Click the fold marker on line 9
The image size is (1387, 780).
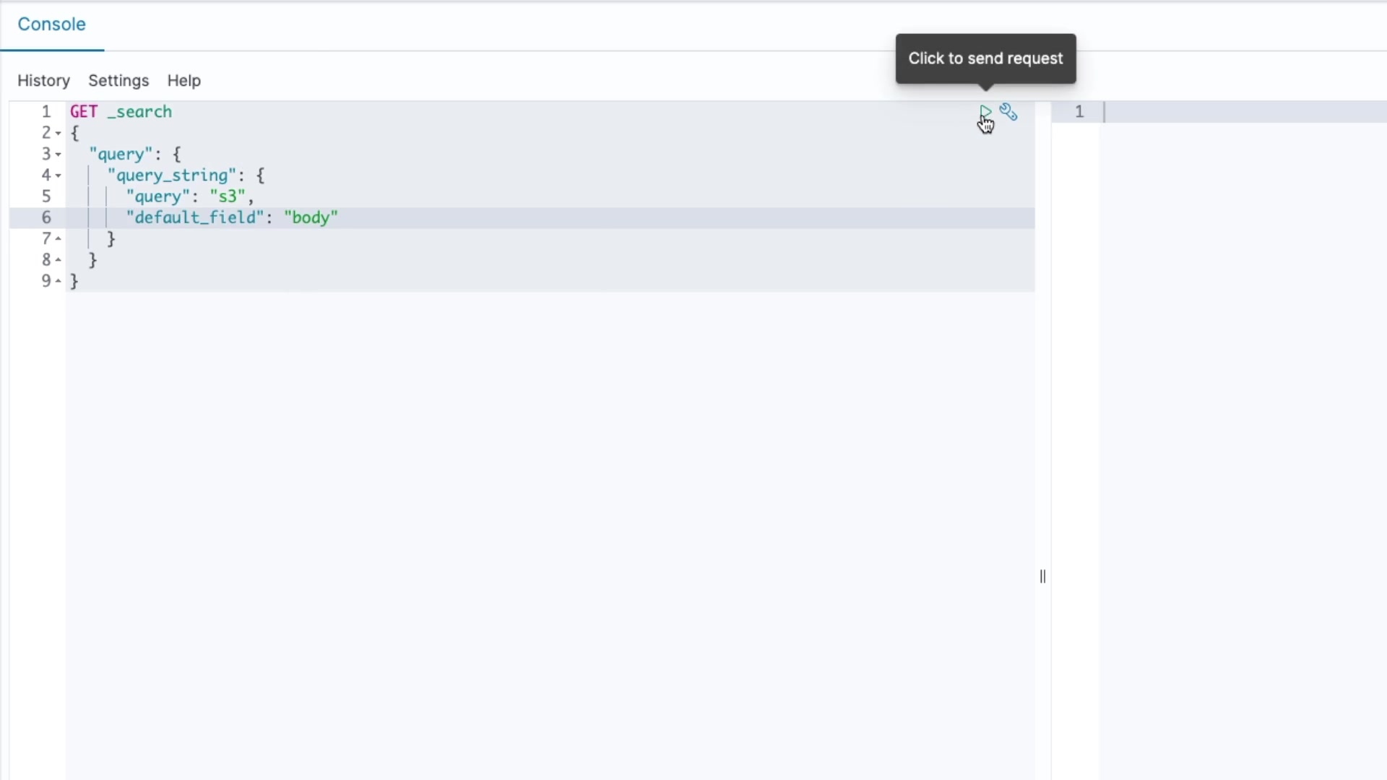tap(58, 281)
